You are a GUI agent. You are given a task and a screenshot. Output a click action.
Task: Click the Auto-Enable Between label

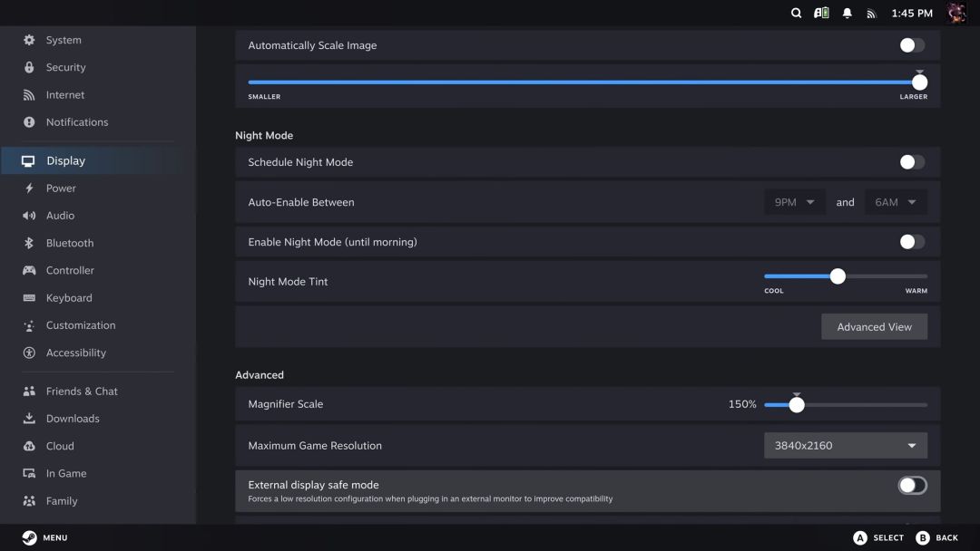301,202
